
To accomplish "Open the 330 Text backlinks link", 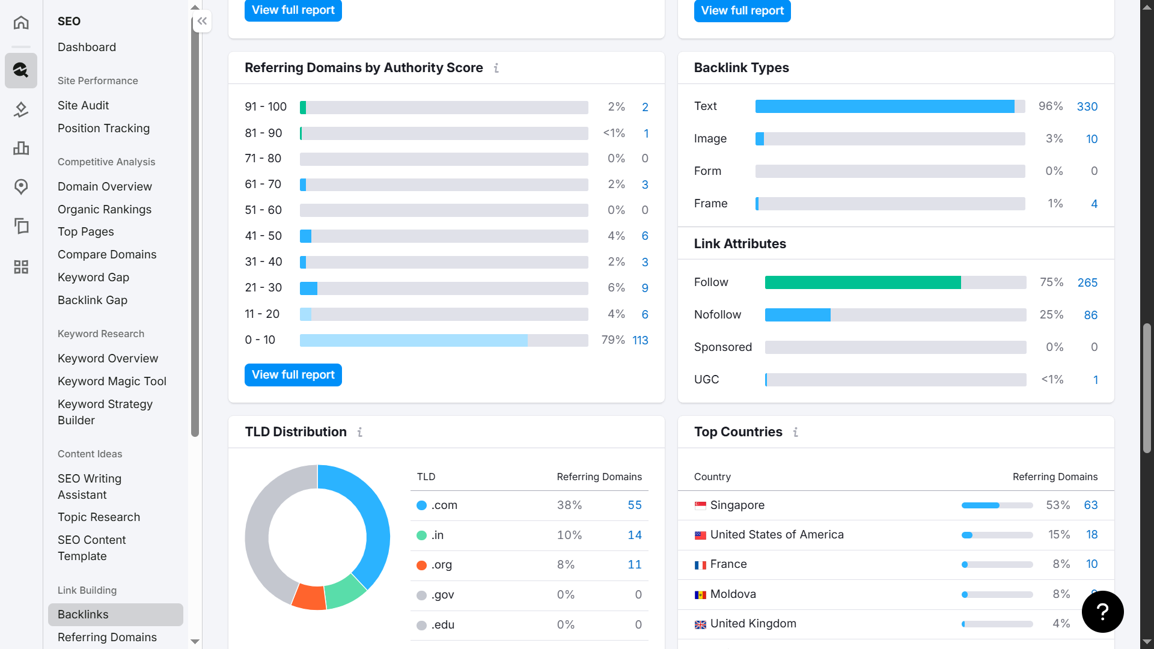I will pyautogui.click(x=1087, y=106).
